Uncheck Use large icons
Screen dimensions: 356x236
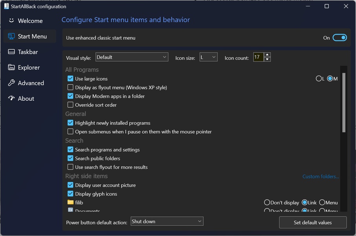click(70, 79)
